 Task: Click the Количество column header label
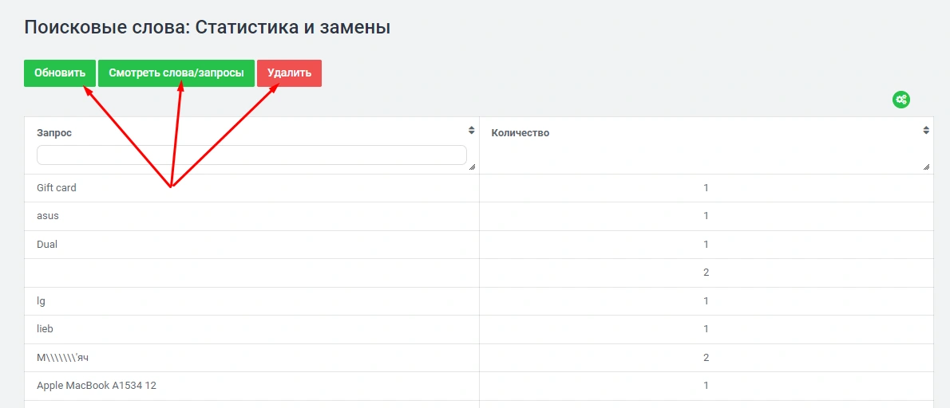(521, 133)
